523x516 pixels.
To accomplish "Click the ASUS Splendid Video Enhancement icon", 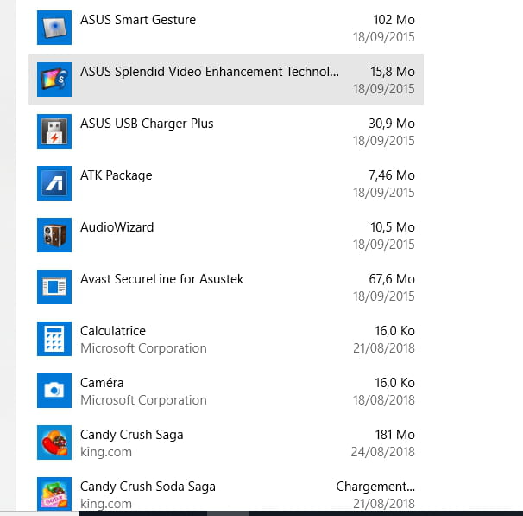I will pos(54,80).
